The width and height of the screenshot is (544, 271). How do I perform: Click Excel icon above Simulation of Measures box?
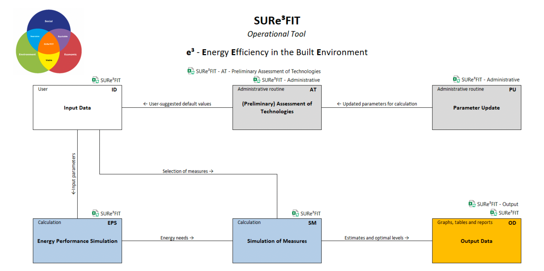tap(295, 213)
